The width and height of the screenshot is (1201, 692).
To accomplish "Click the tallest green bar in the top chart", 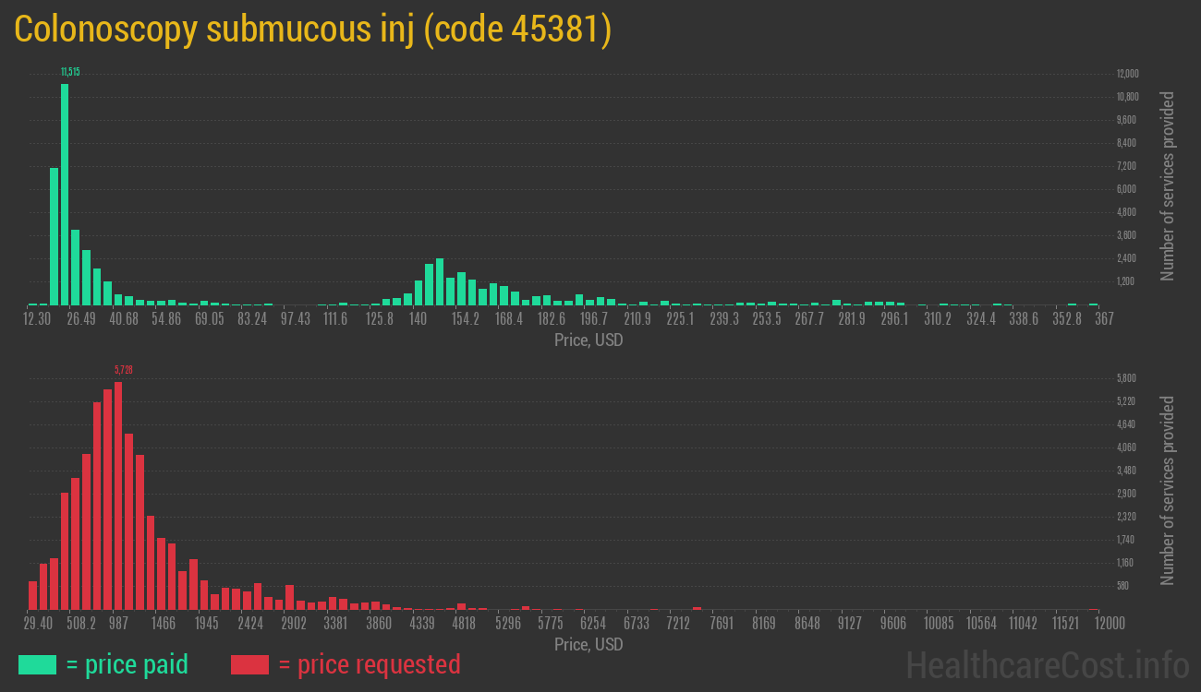I will (x=65, y=194).
